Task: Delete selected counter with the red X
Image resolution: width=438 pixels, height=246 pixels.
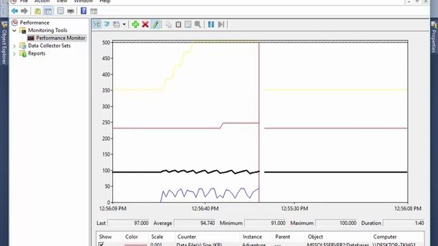Action: pyautogui.click(x=145, y=25)
